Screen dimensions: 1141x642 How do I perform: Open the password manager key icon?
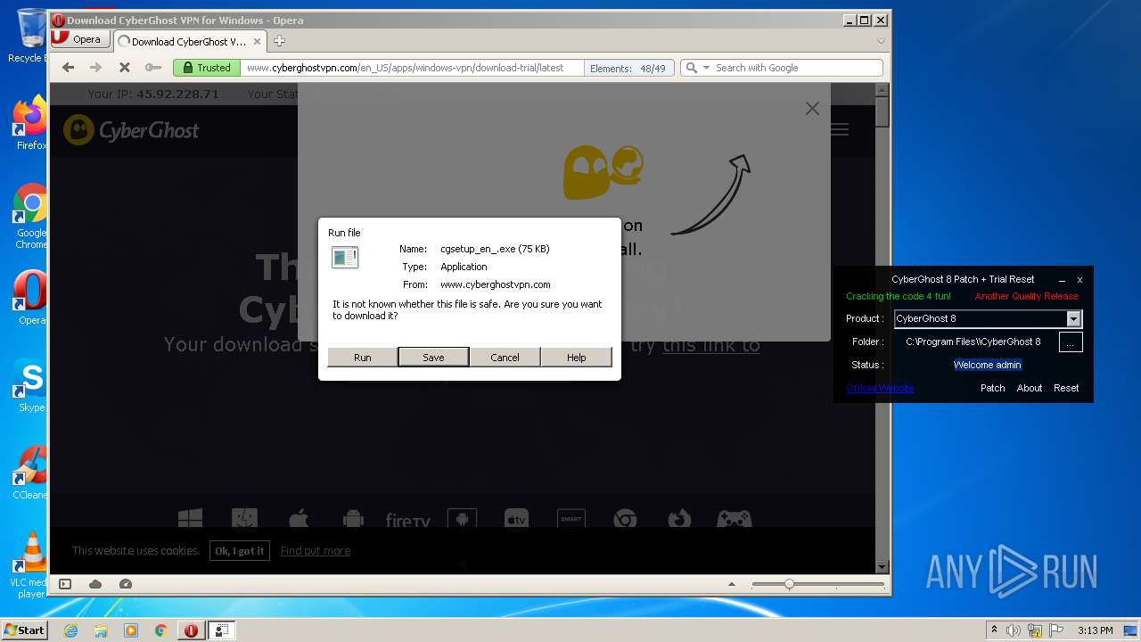[x=153, y=68]
